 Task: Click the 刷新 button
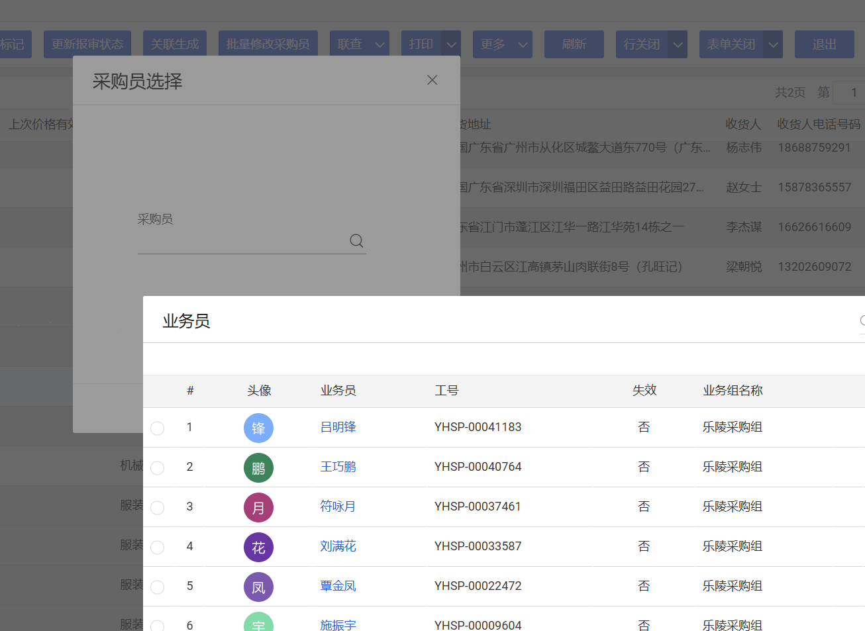click(x=574, y=44)
